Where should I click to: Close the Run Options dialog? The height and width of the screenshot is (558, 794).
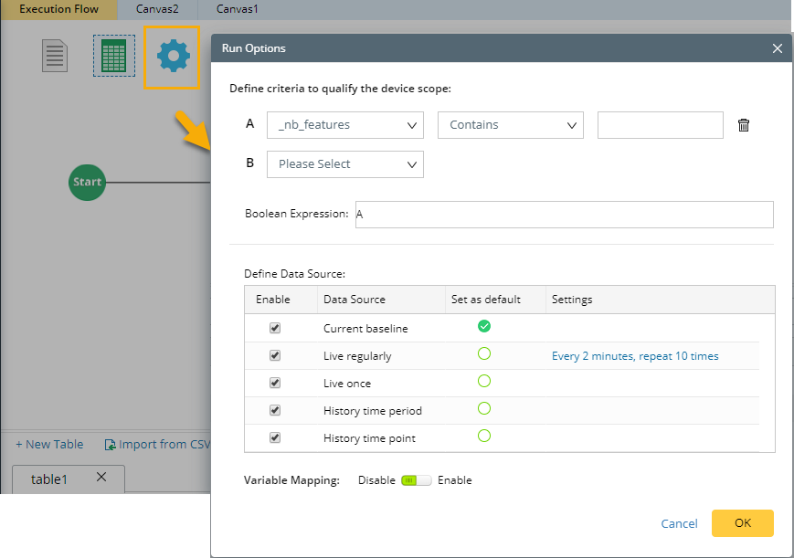(778, 48)
